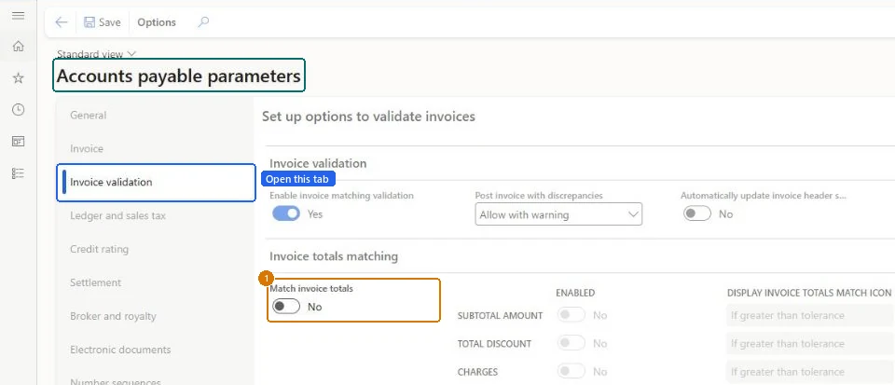Click the SUBTOTAL AMOUNT row label
Screen dimensions: 895x385
500,316
